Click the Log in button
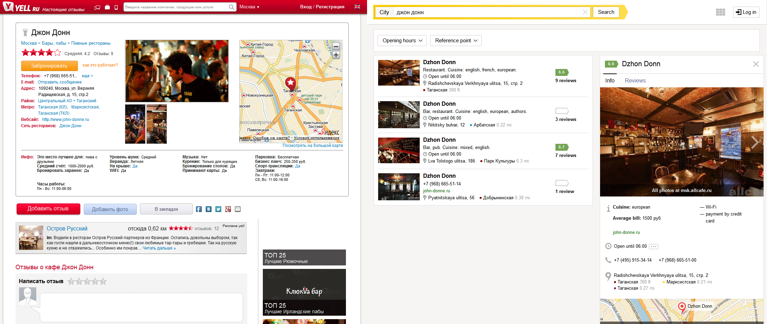The image size is (767, 324). coord(746,12)
